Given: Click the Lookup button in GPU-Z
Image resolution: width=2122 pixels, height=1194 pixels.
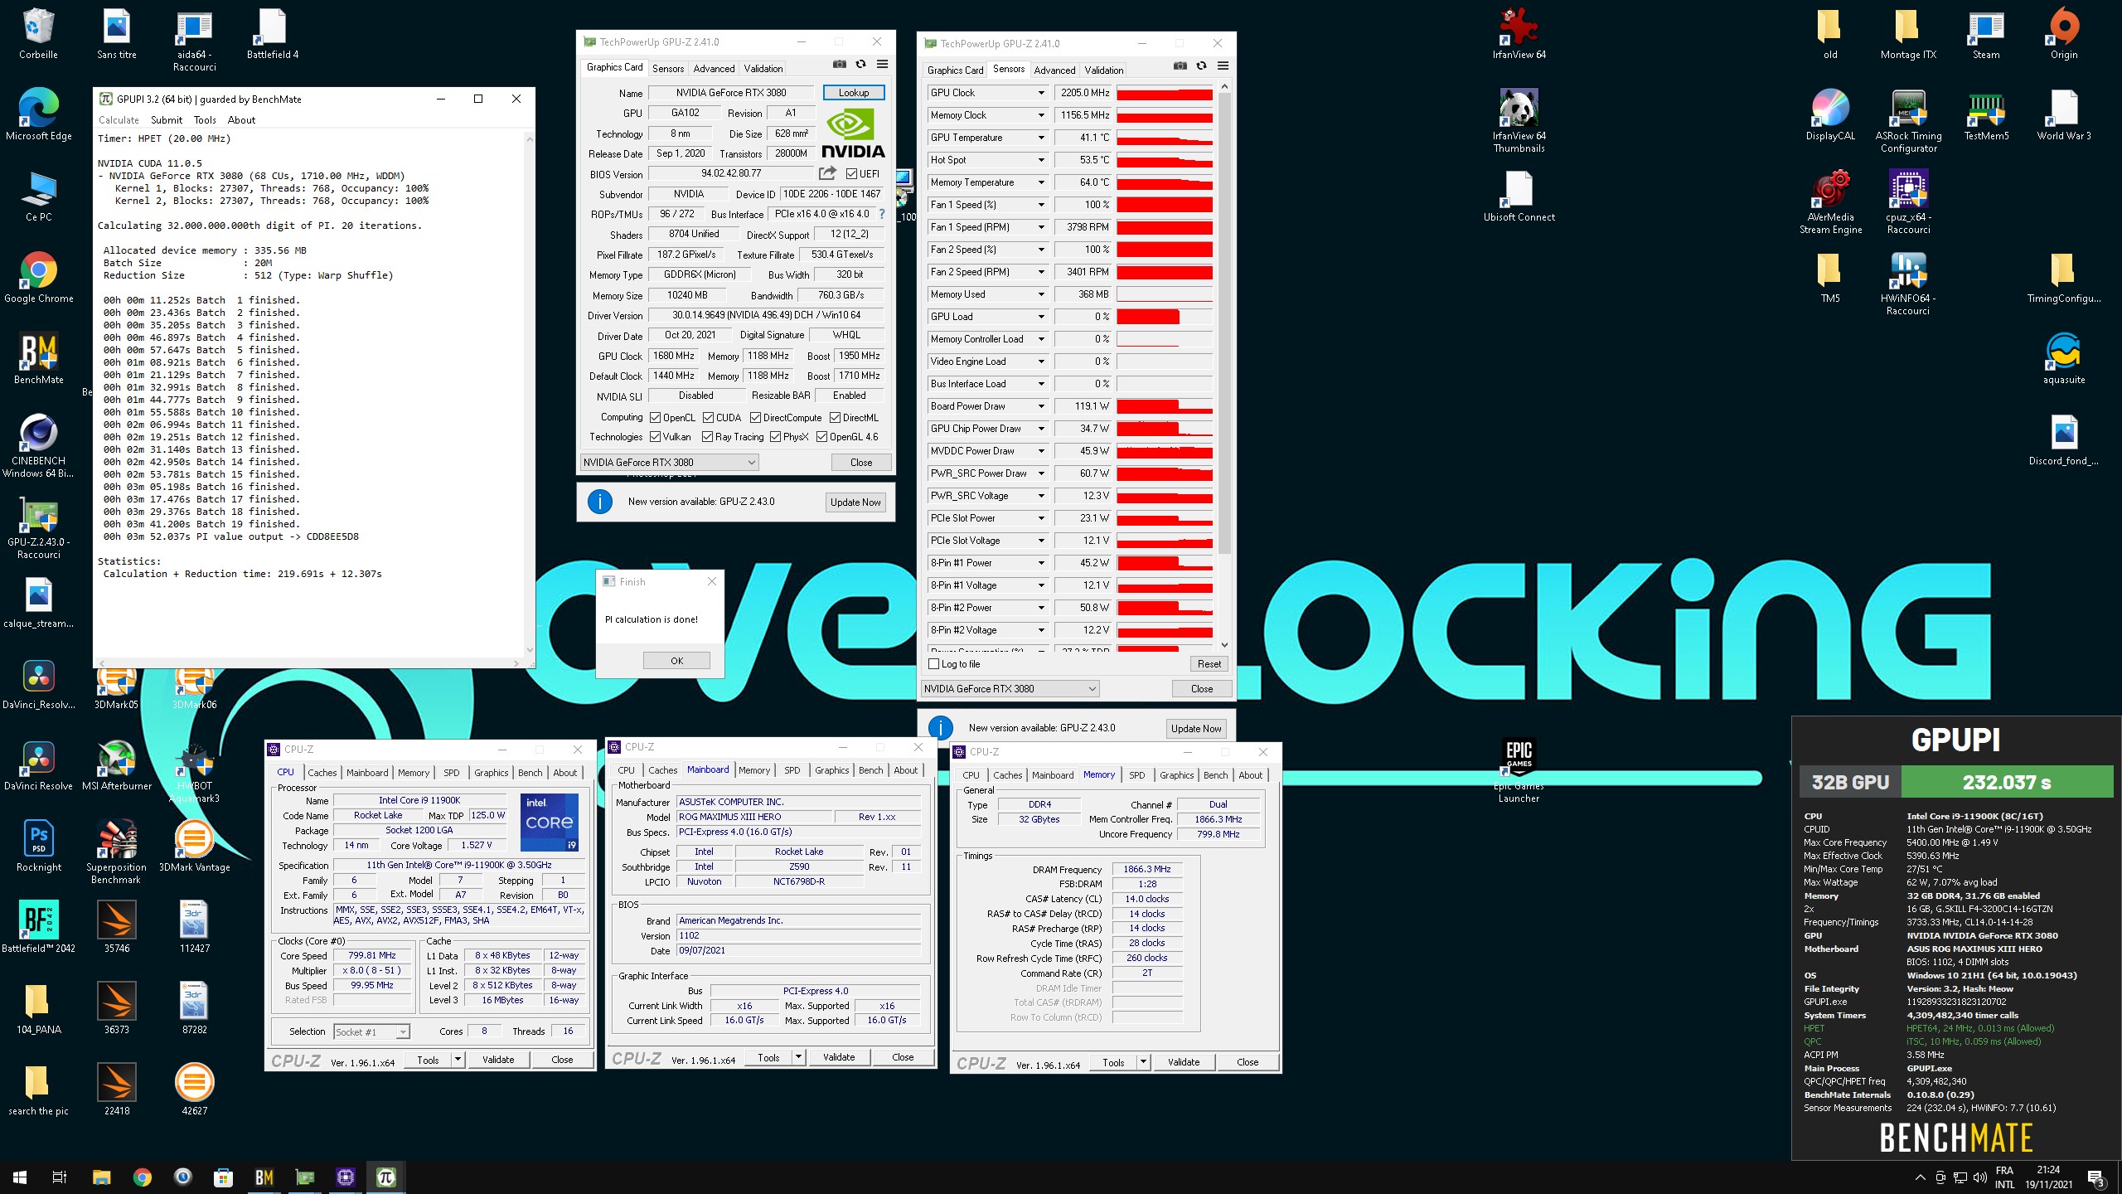Looking at the screenshot, I should click(x=854, y=93).
